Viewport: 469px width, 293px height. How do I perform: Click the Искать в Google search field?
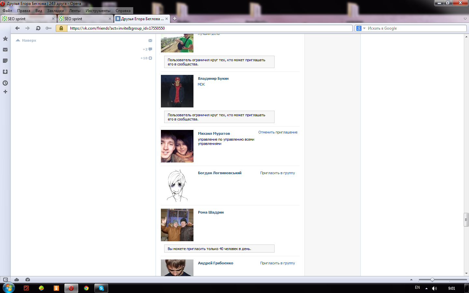[416, 28]
